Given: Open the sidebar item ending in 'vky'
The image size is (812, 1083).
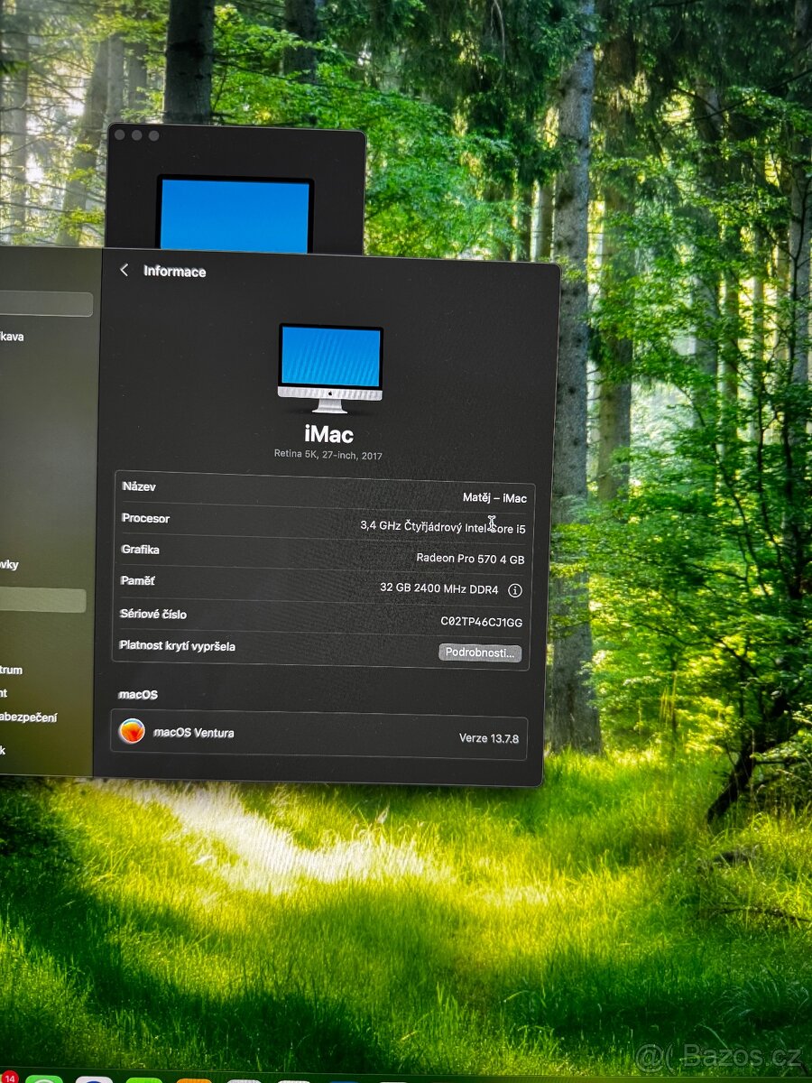Looking at the screenshot, I should coord(10,565).
